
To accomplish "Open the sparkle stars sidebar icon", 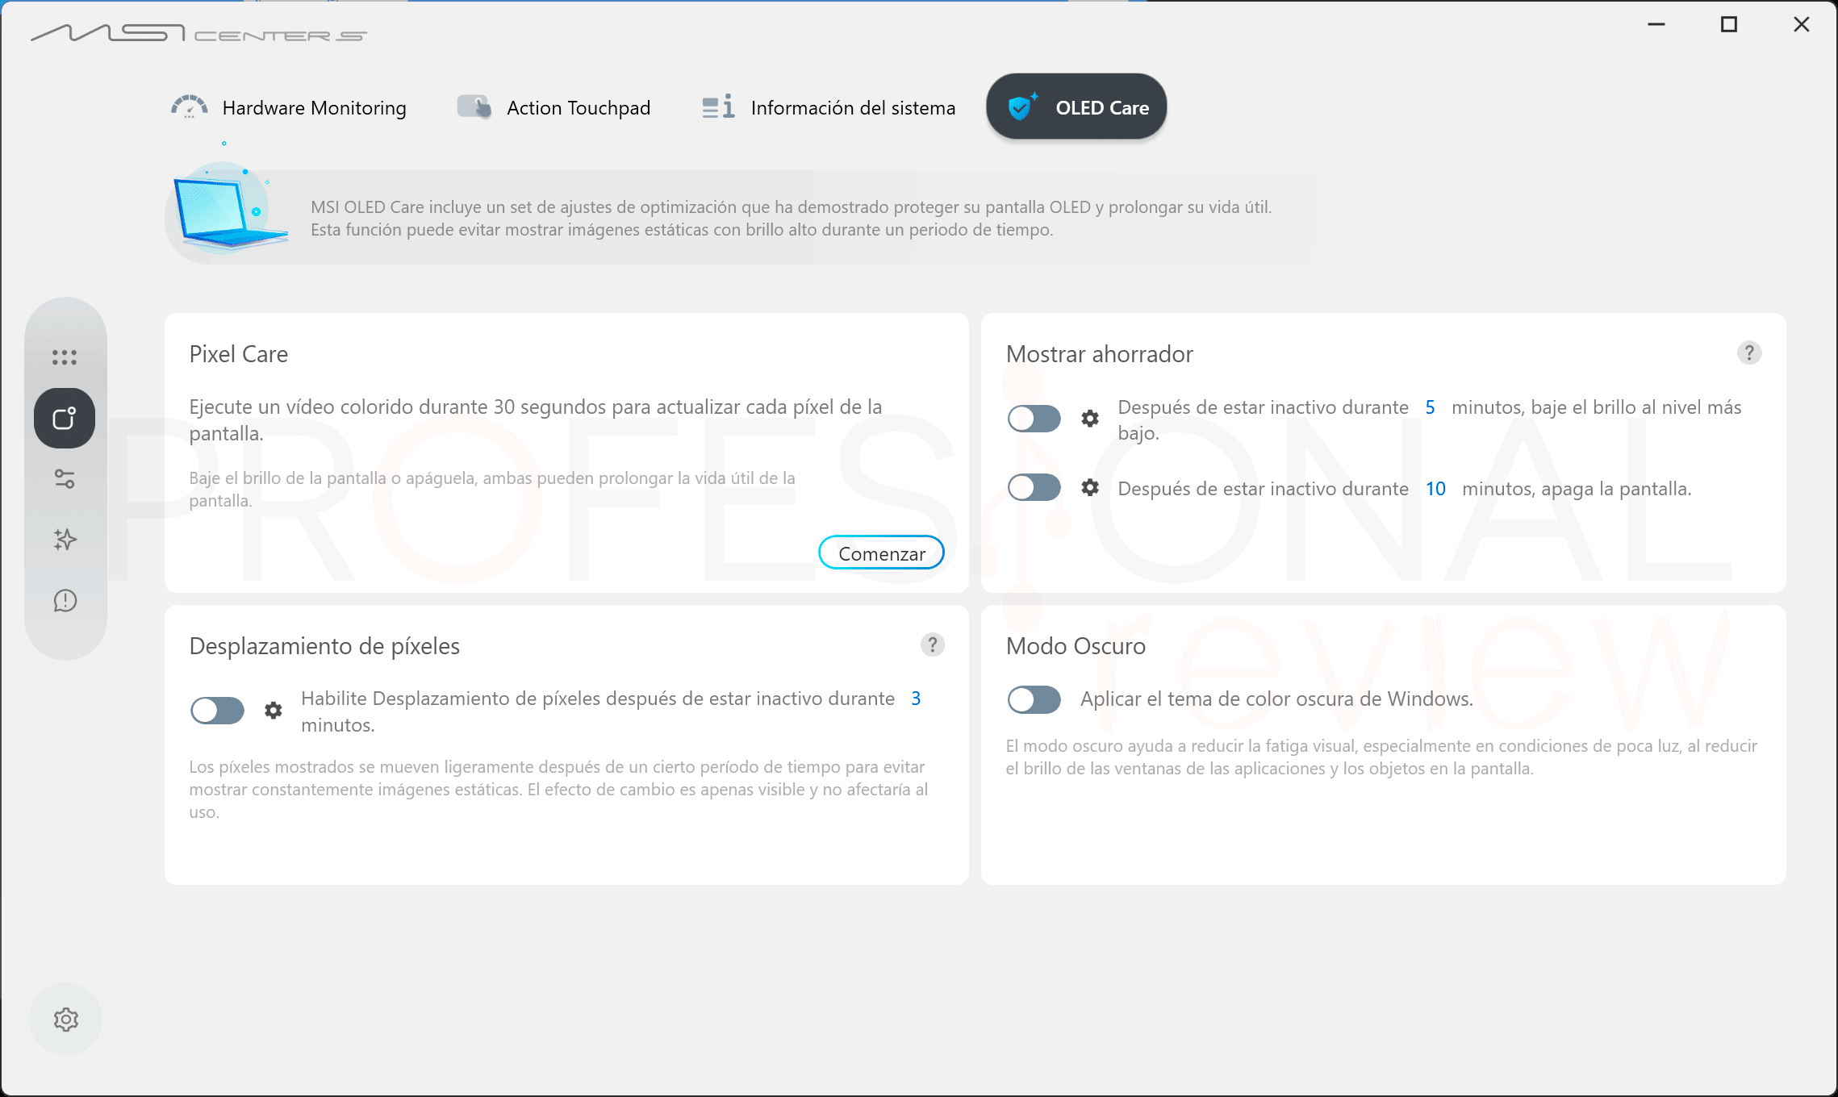I will click(x=65, y=540).
